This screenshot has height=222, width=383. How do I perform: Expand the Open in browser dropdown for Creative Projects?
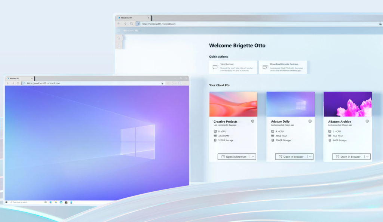click(253, 157)
